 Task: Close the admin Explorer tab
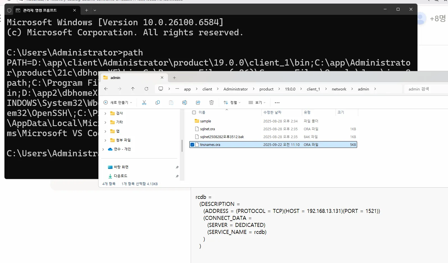[162, 78]
